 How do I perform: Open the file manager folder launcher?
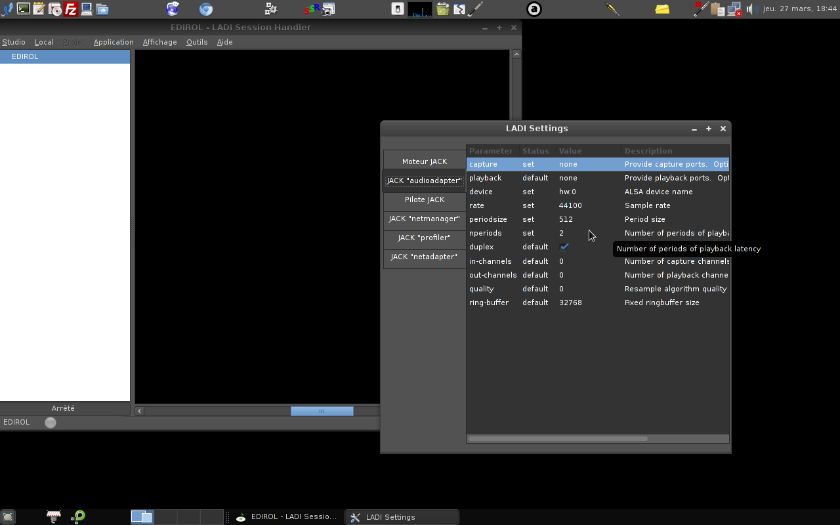(102, 9)
